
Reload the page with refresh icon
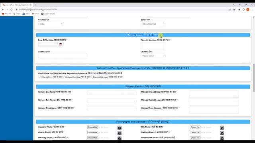pyautogui.click(x=12, y=10)
